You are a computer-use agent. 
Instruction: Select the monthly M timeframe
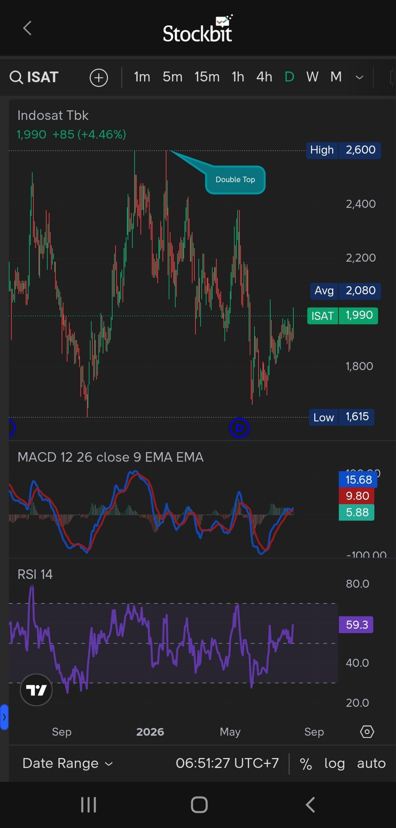336,77
